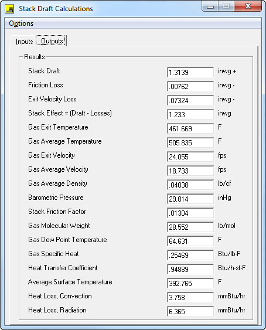Focus the Gas Dew Point Temperature field

tap(190, 241)
